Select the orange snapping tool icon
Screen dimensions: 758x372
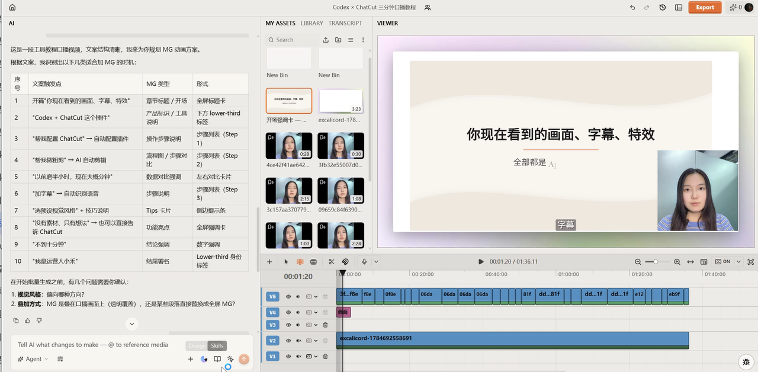(300, 262)
